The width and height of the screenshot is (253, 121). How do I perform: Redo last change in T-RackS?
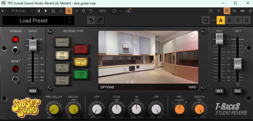pyautogui.click(x=100, y=20)
